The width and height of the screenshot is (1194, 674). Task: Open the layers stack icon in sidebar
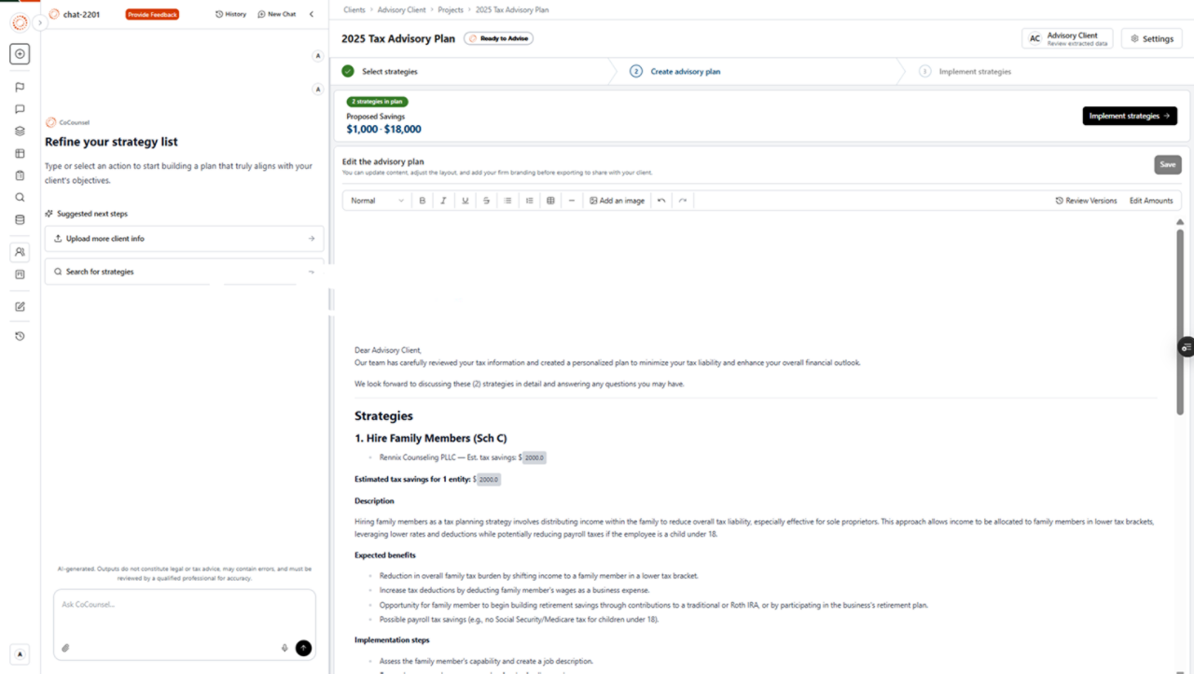click(20, 131)
